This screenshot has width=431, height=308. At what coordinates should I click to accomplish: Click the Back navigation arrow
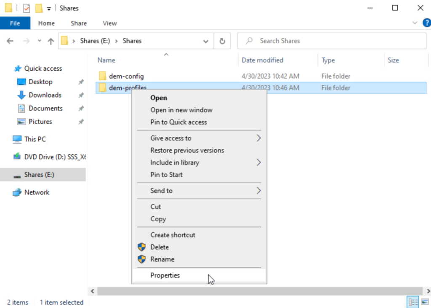tap(10, 41)
